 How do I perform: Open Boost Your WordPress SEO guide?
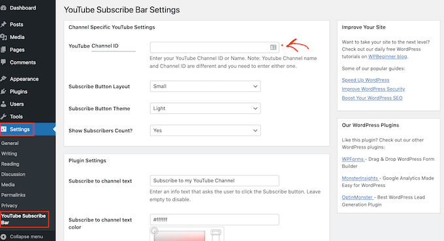pos(372,98)
